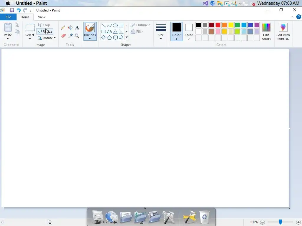The height and width of the screenshot is (226, 302).
Task: Click the Crop button
Action: (44, 25)
